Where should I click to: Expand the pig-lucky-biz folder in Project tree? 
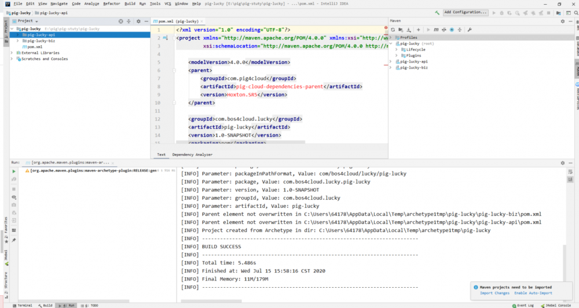(x=18, y=41)
